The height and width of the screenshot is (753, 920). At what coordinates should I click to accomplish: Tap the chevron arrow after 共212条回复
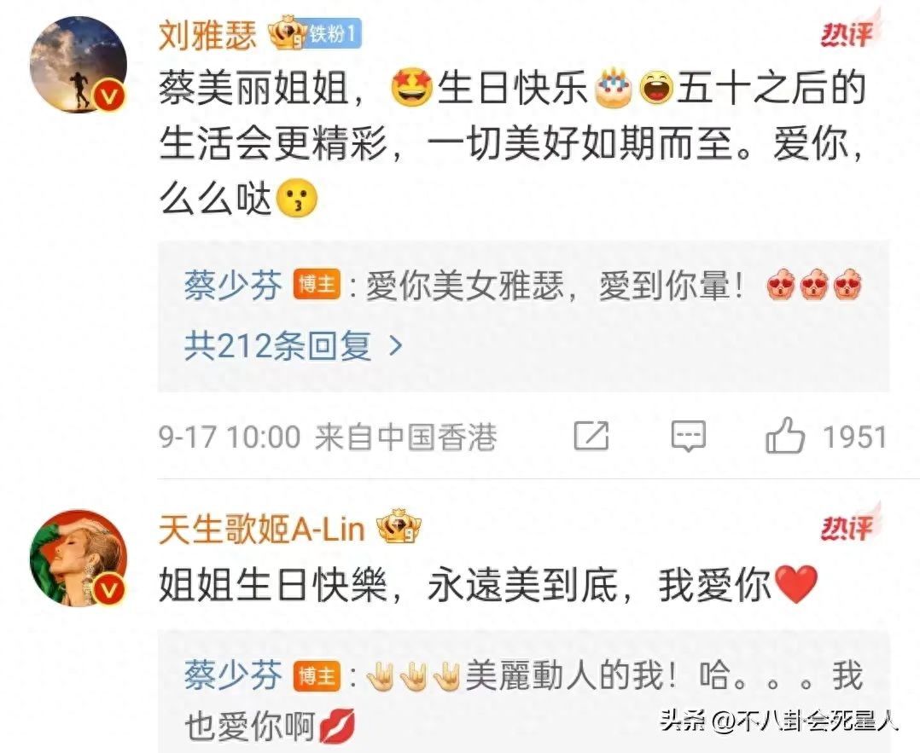coord(396,346)
